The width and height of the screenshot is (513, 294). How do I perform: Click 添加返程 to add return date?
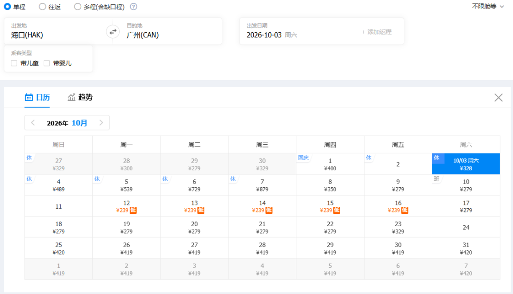377,32
